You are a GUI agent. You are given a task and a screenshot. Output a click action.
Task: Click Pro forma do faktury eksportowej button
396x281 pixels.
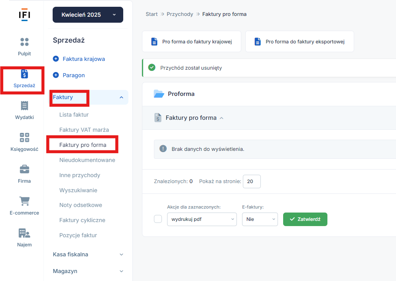pos(299,41)
